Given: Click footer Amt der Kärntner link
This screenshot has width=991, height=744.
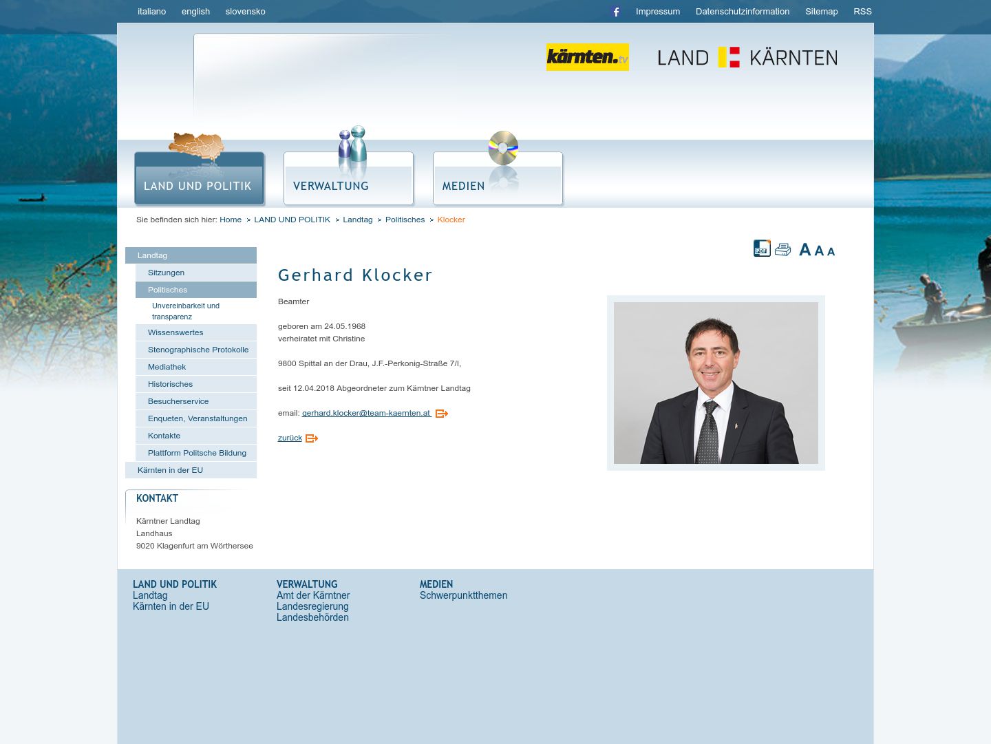Looking at the screenshot, I should click(313, 595).
